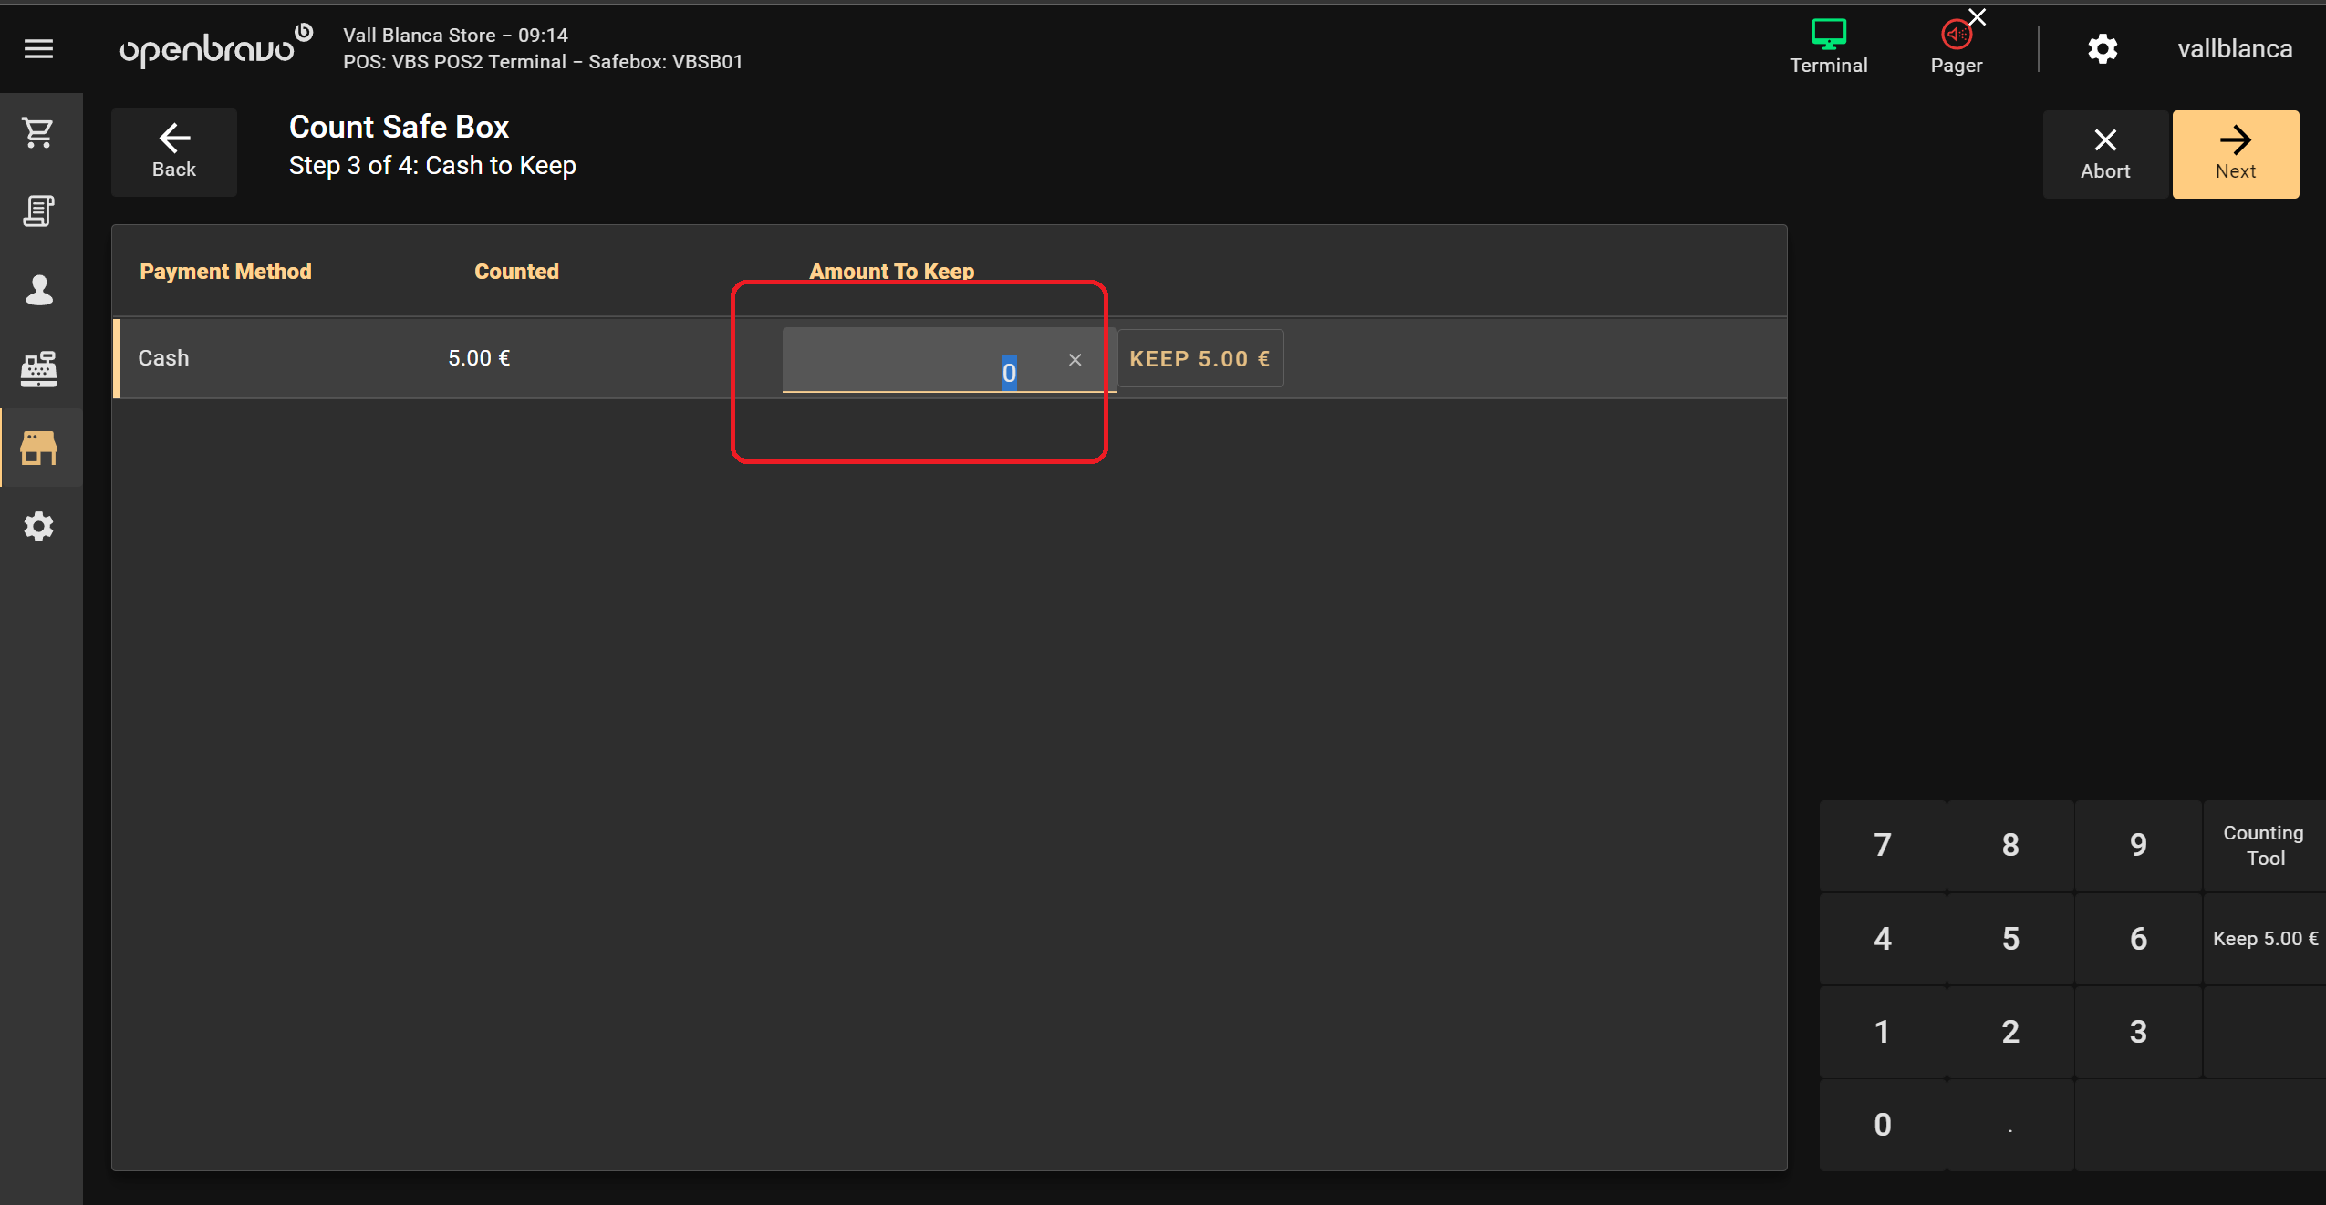Click the Terminal status icon
This screenshot has height=1205, width=2326.
1828,46
